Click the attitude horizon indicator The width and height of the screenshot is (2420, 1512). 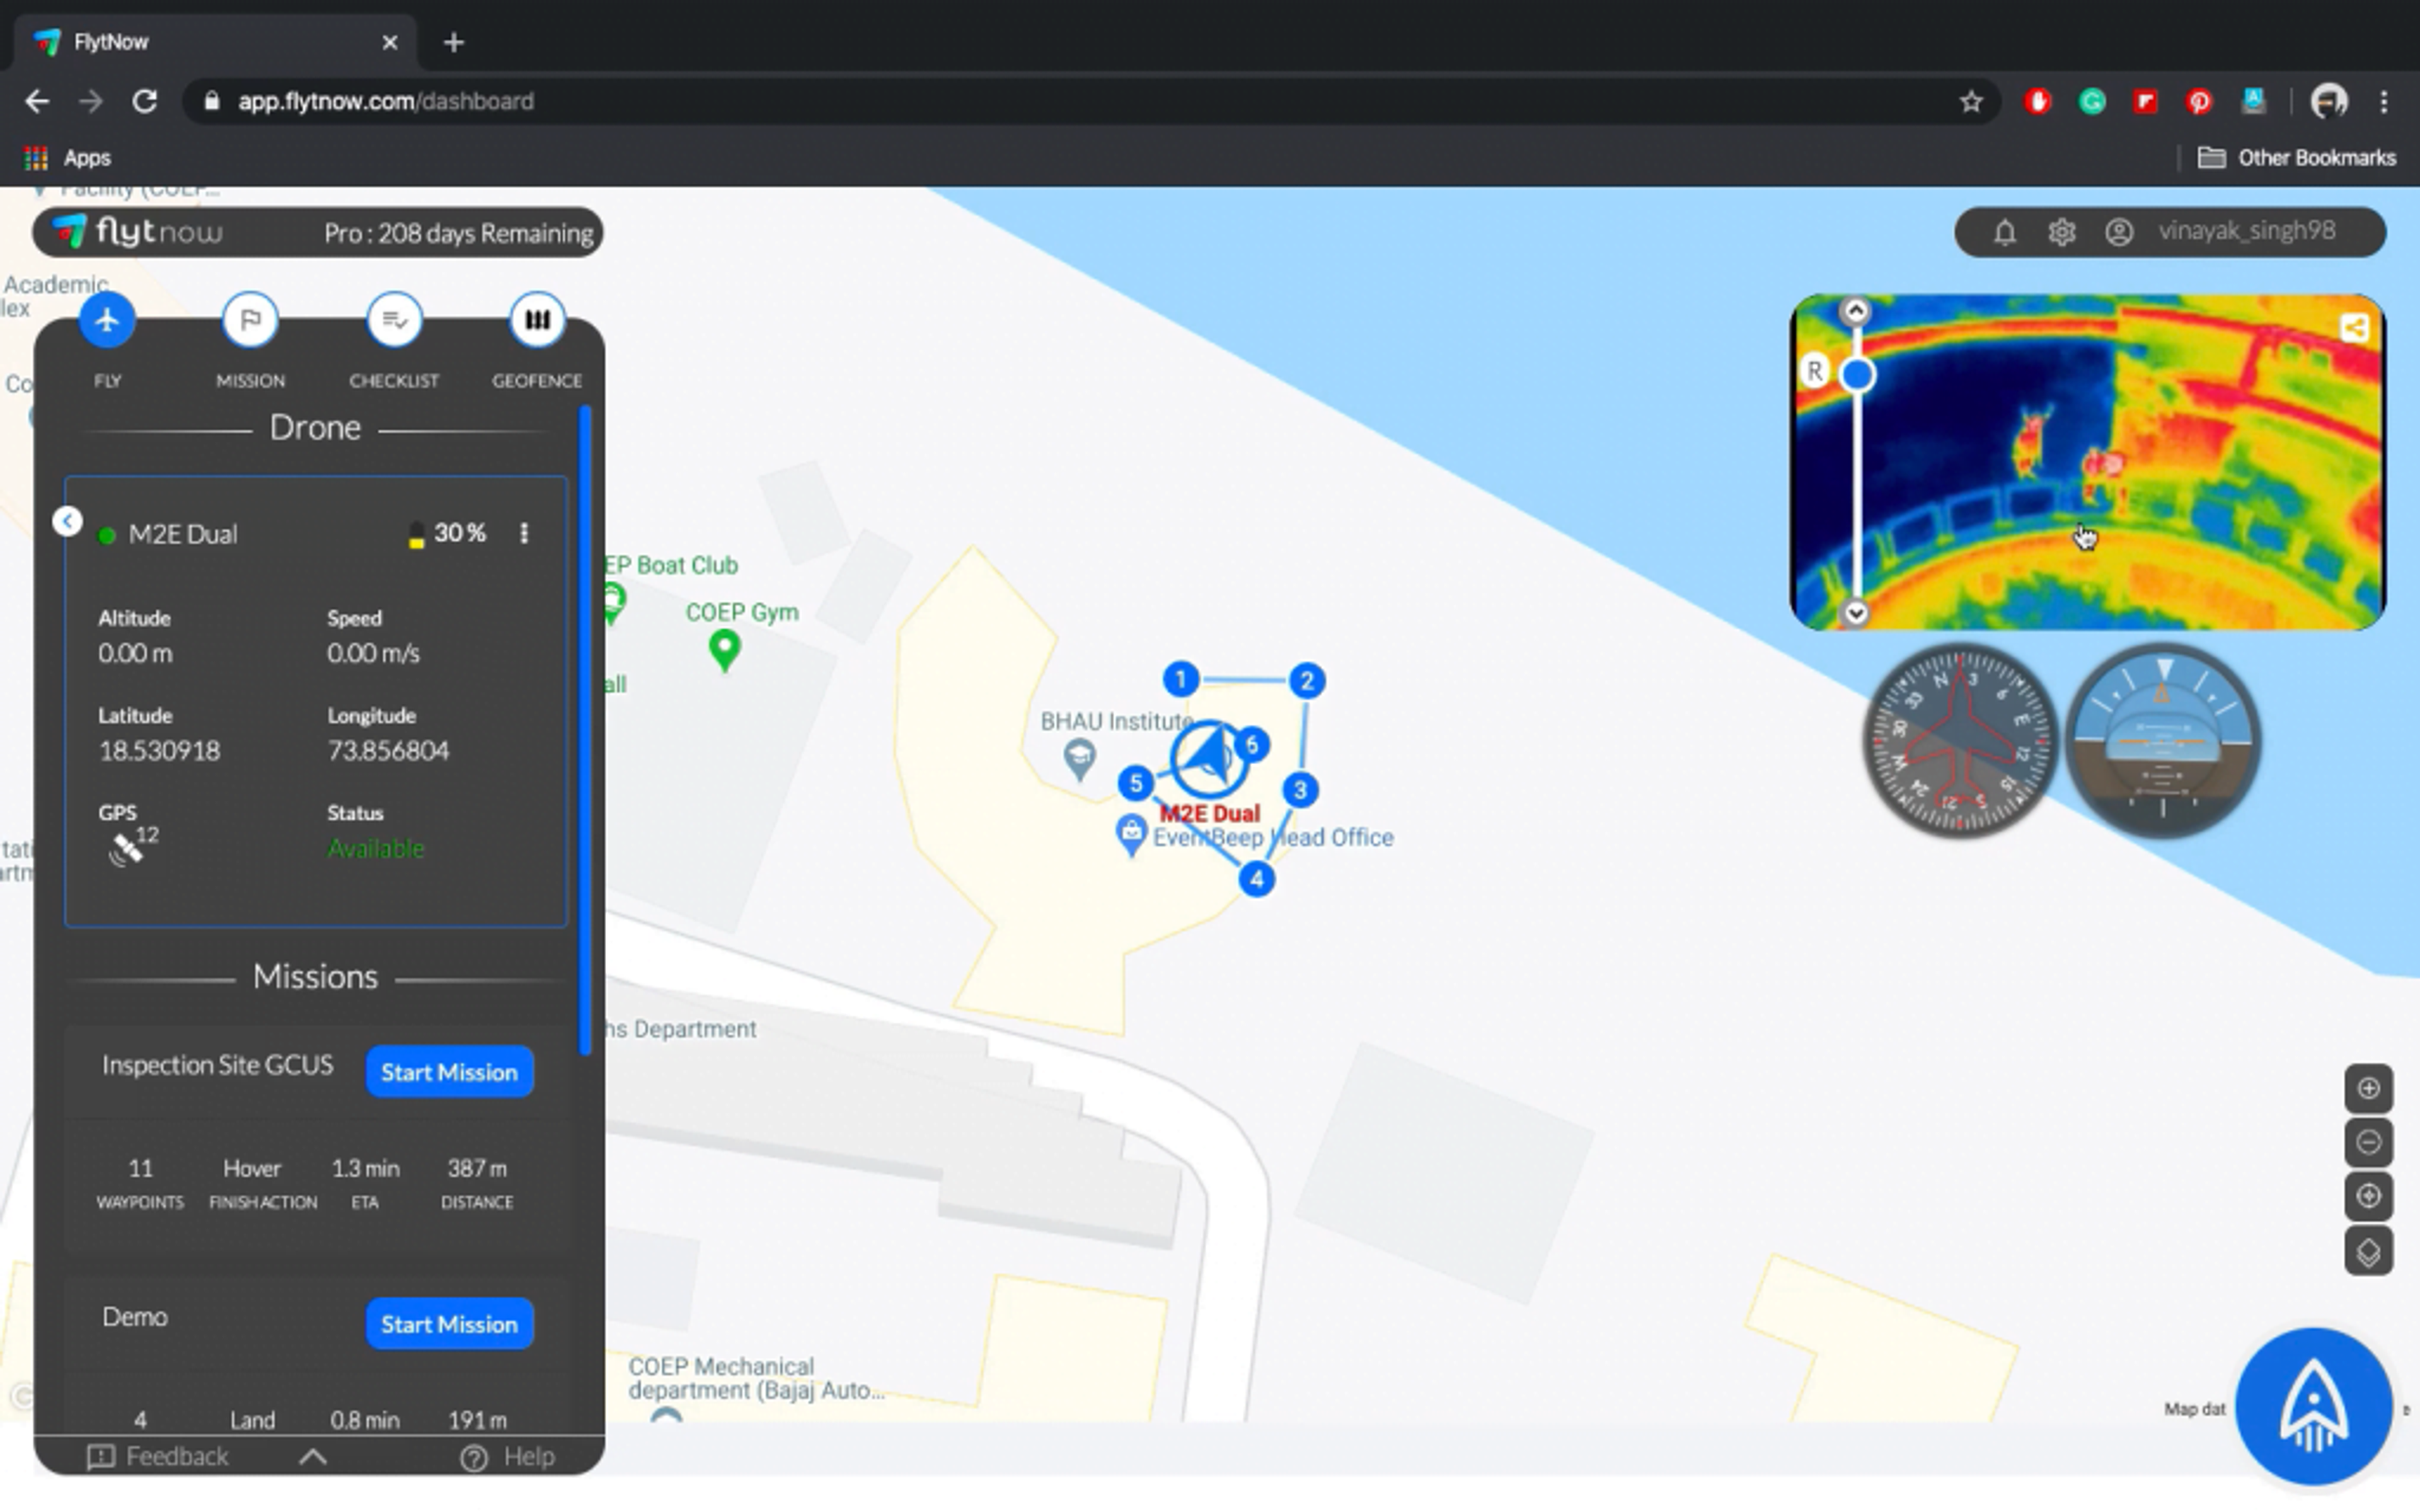(x=2163, y=741)
